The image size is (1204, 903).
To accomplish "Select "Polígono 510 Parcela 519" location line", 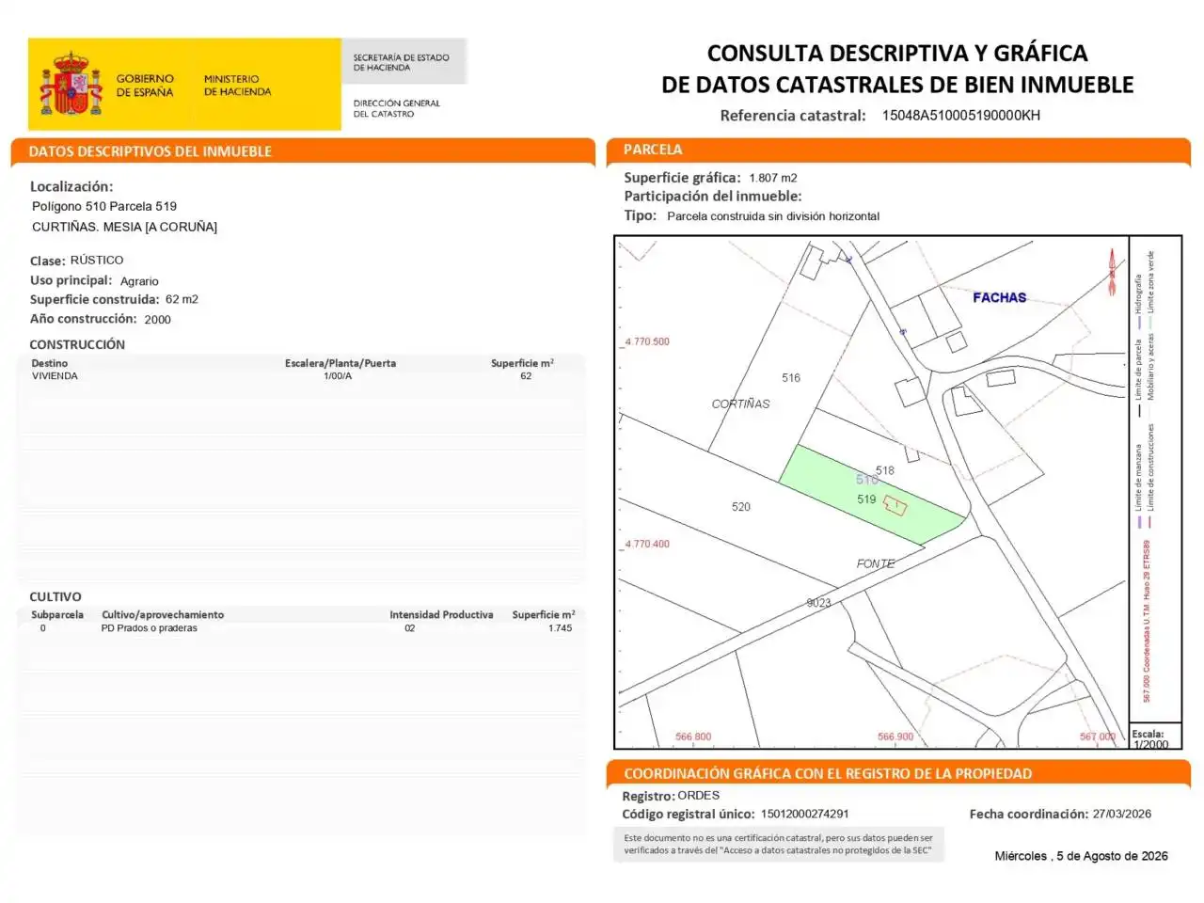I will pos(104,206).
